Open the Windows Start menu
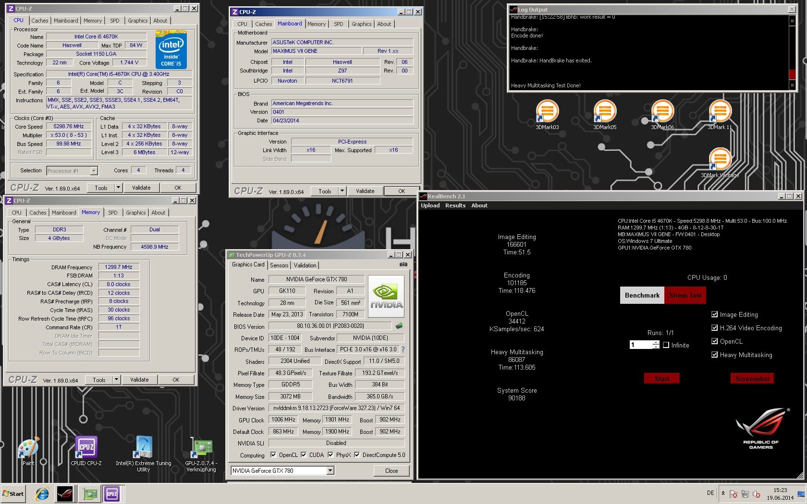Image resolution: width=807 pixels, height=504 pixels. pos(13,493)
